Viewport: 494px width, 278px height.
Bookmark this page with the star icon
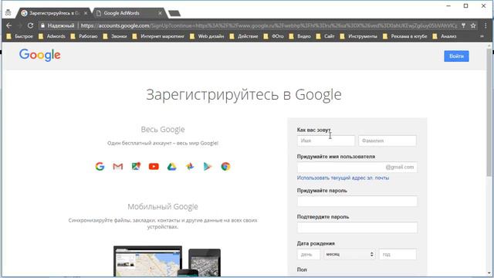[473, 25]
